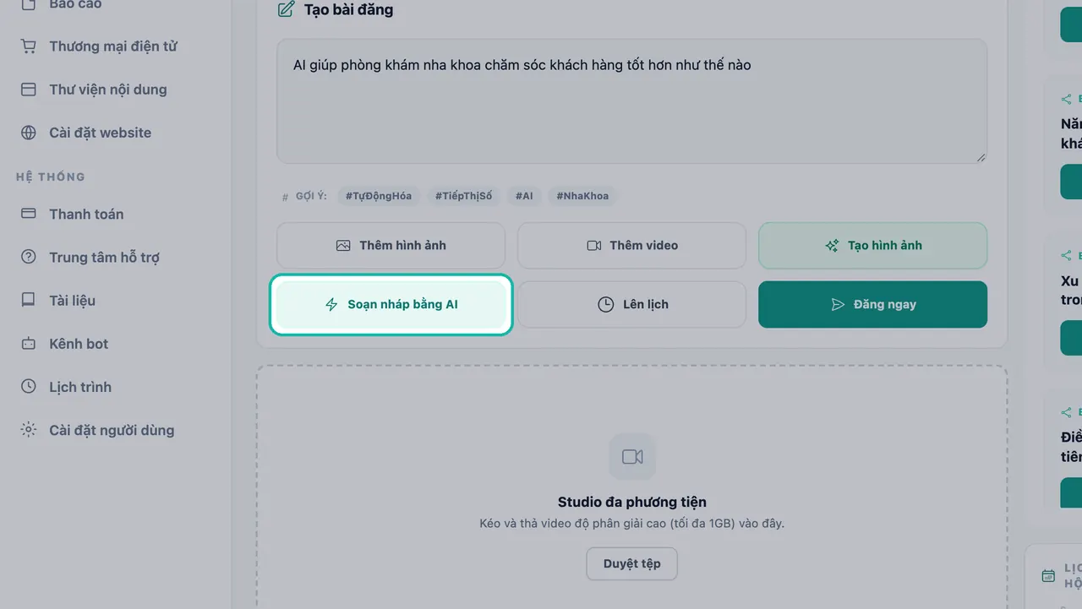
Task: Click the Thêm video button
Action: (x=631, y=246)
